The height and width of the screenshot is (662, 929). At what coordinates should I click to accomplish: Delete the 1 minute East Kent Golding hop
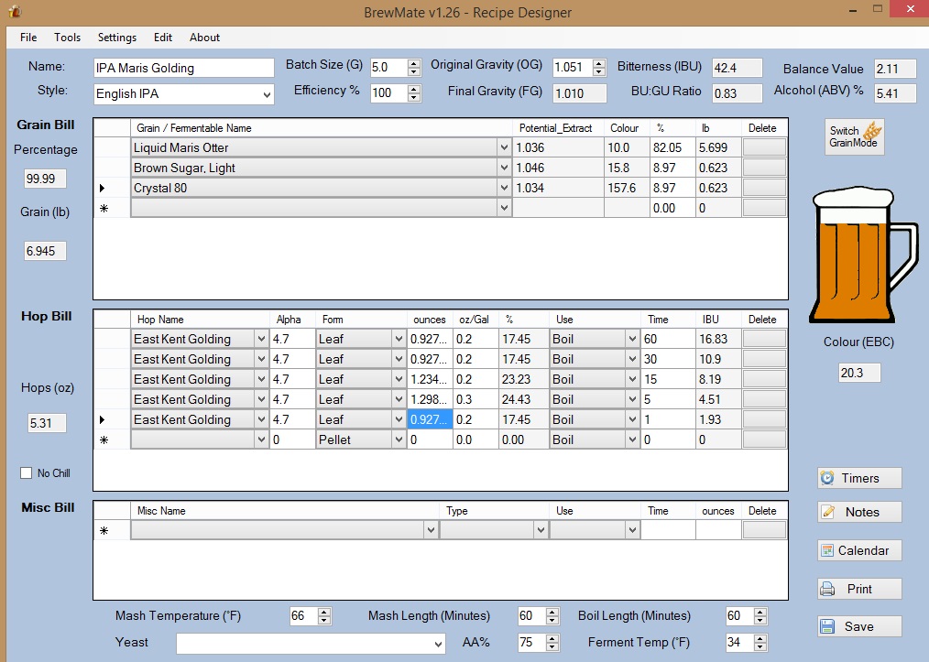764,419
